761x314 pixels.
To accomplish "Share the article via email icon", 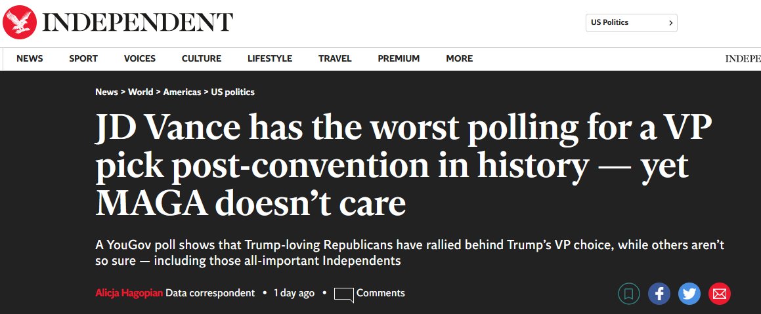I will coord(719,294).
